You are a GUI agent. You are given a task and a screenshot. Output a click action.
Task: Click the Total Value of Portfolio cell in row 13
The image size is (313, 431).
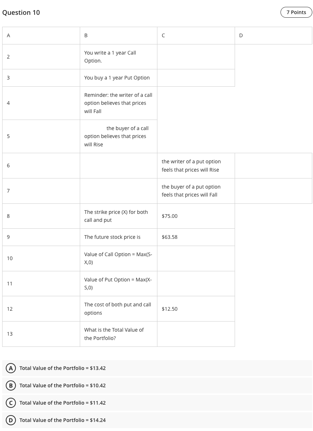pos(118,334)
